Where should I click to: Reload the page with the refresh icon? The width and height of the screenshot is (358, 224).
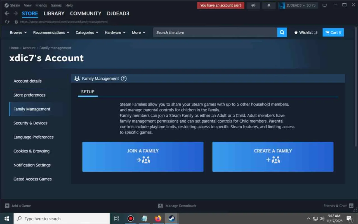click(7, 22)
